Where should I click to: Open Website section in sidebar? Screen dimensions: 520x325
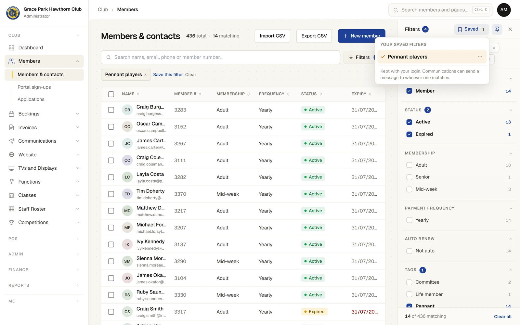click(x=44, y=155)
